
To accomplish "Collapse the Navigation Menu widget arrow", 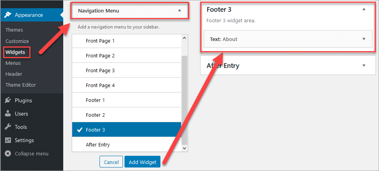I will (x=179, y=11).
